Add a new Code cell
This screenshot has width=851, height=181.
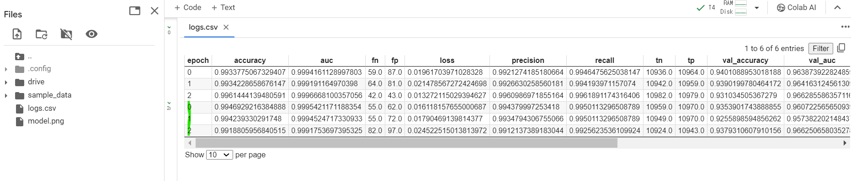coord(188,7)
